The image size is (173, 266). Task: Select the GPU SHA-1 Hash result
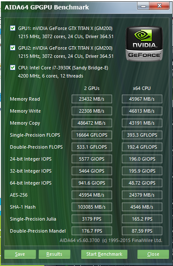92,207
